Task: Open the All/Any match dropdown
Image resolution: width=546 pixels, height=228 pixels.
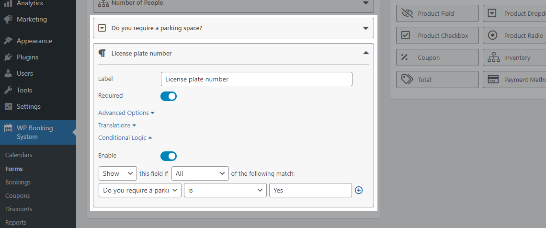Action: coord(201,173)
